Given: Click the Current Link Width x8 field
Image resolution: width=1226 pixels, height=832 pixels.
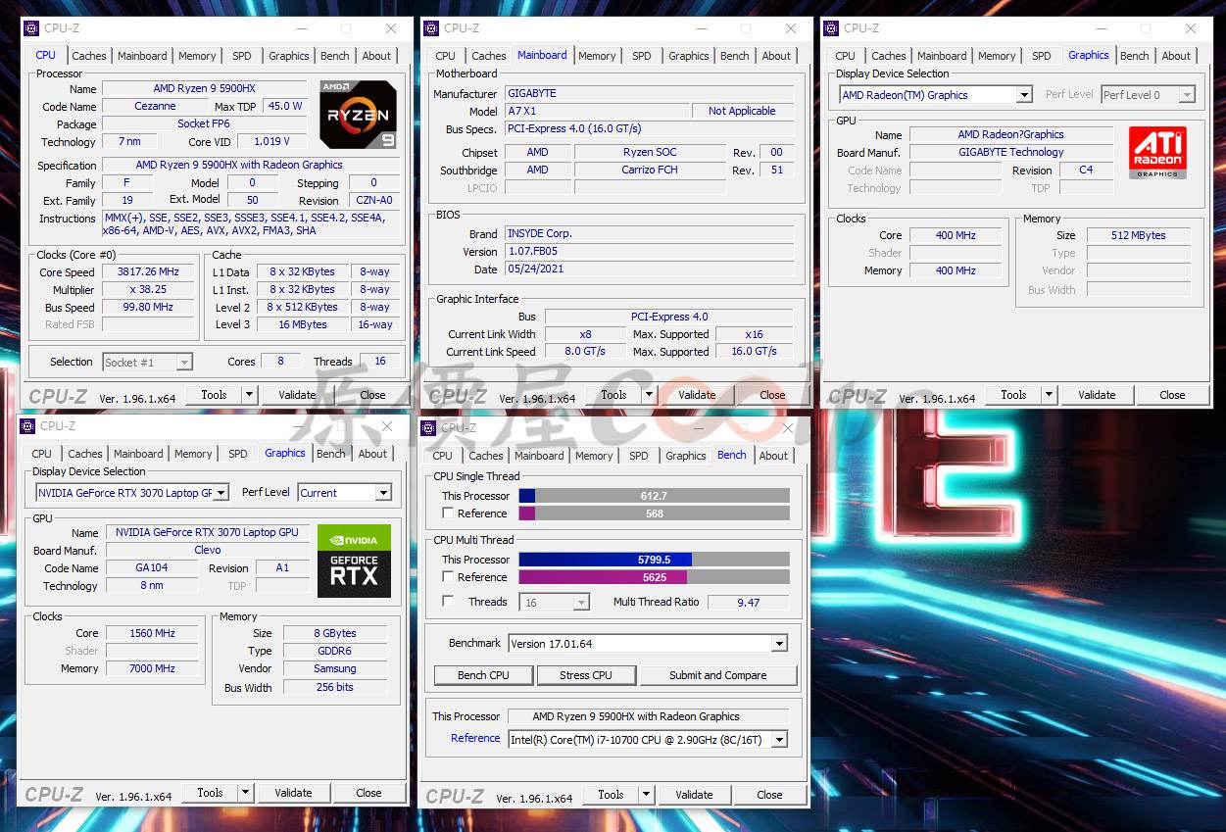Looking at the screenshot, I should coord(586,334).
